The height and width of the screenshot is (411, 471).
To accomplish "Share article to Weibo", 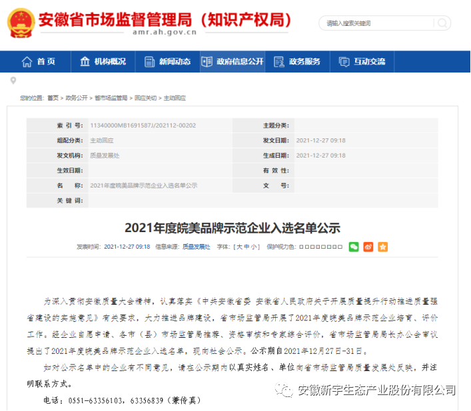I will [x=368, y=247].
